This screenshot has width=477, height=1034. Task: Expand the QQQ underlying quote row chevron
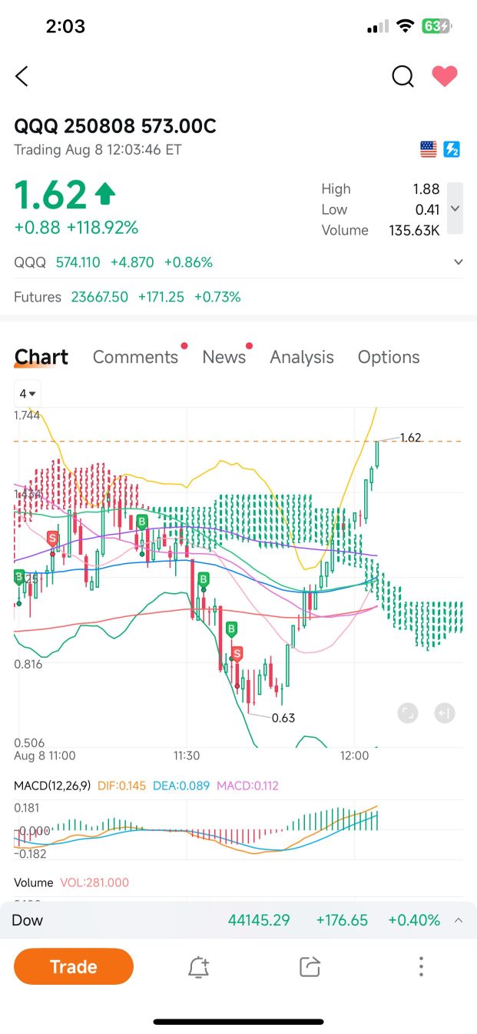point(459,262)
